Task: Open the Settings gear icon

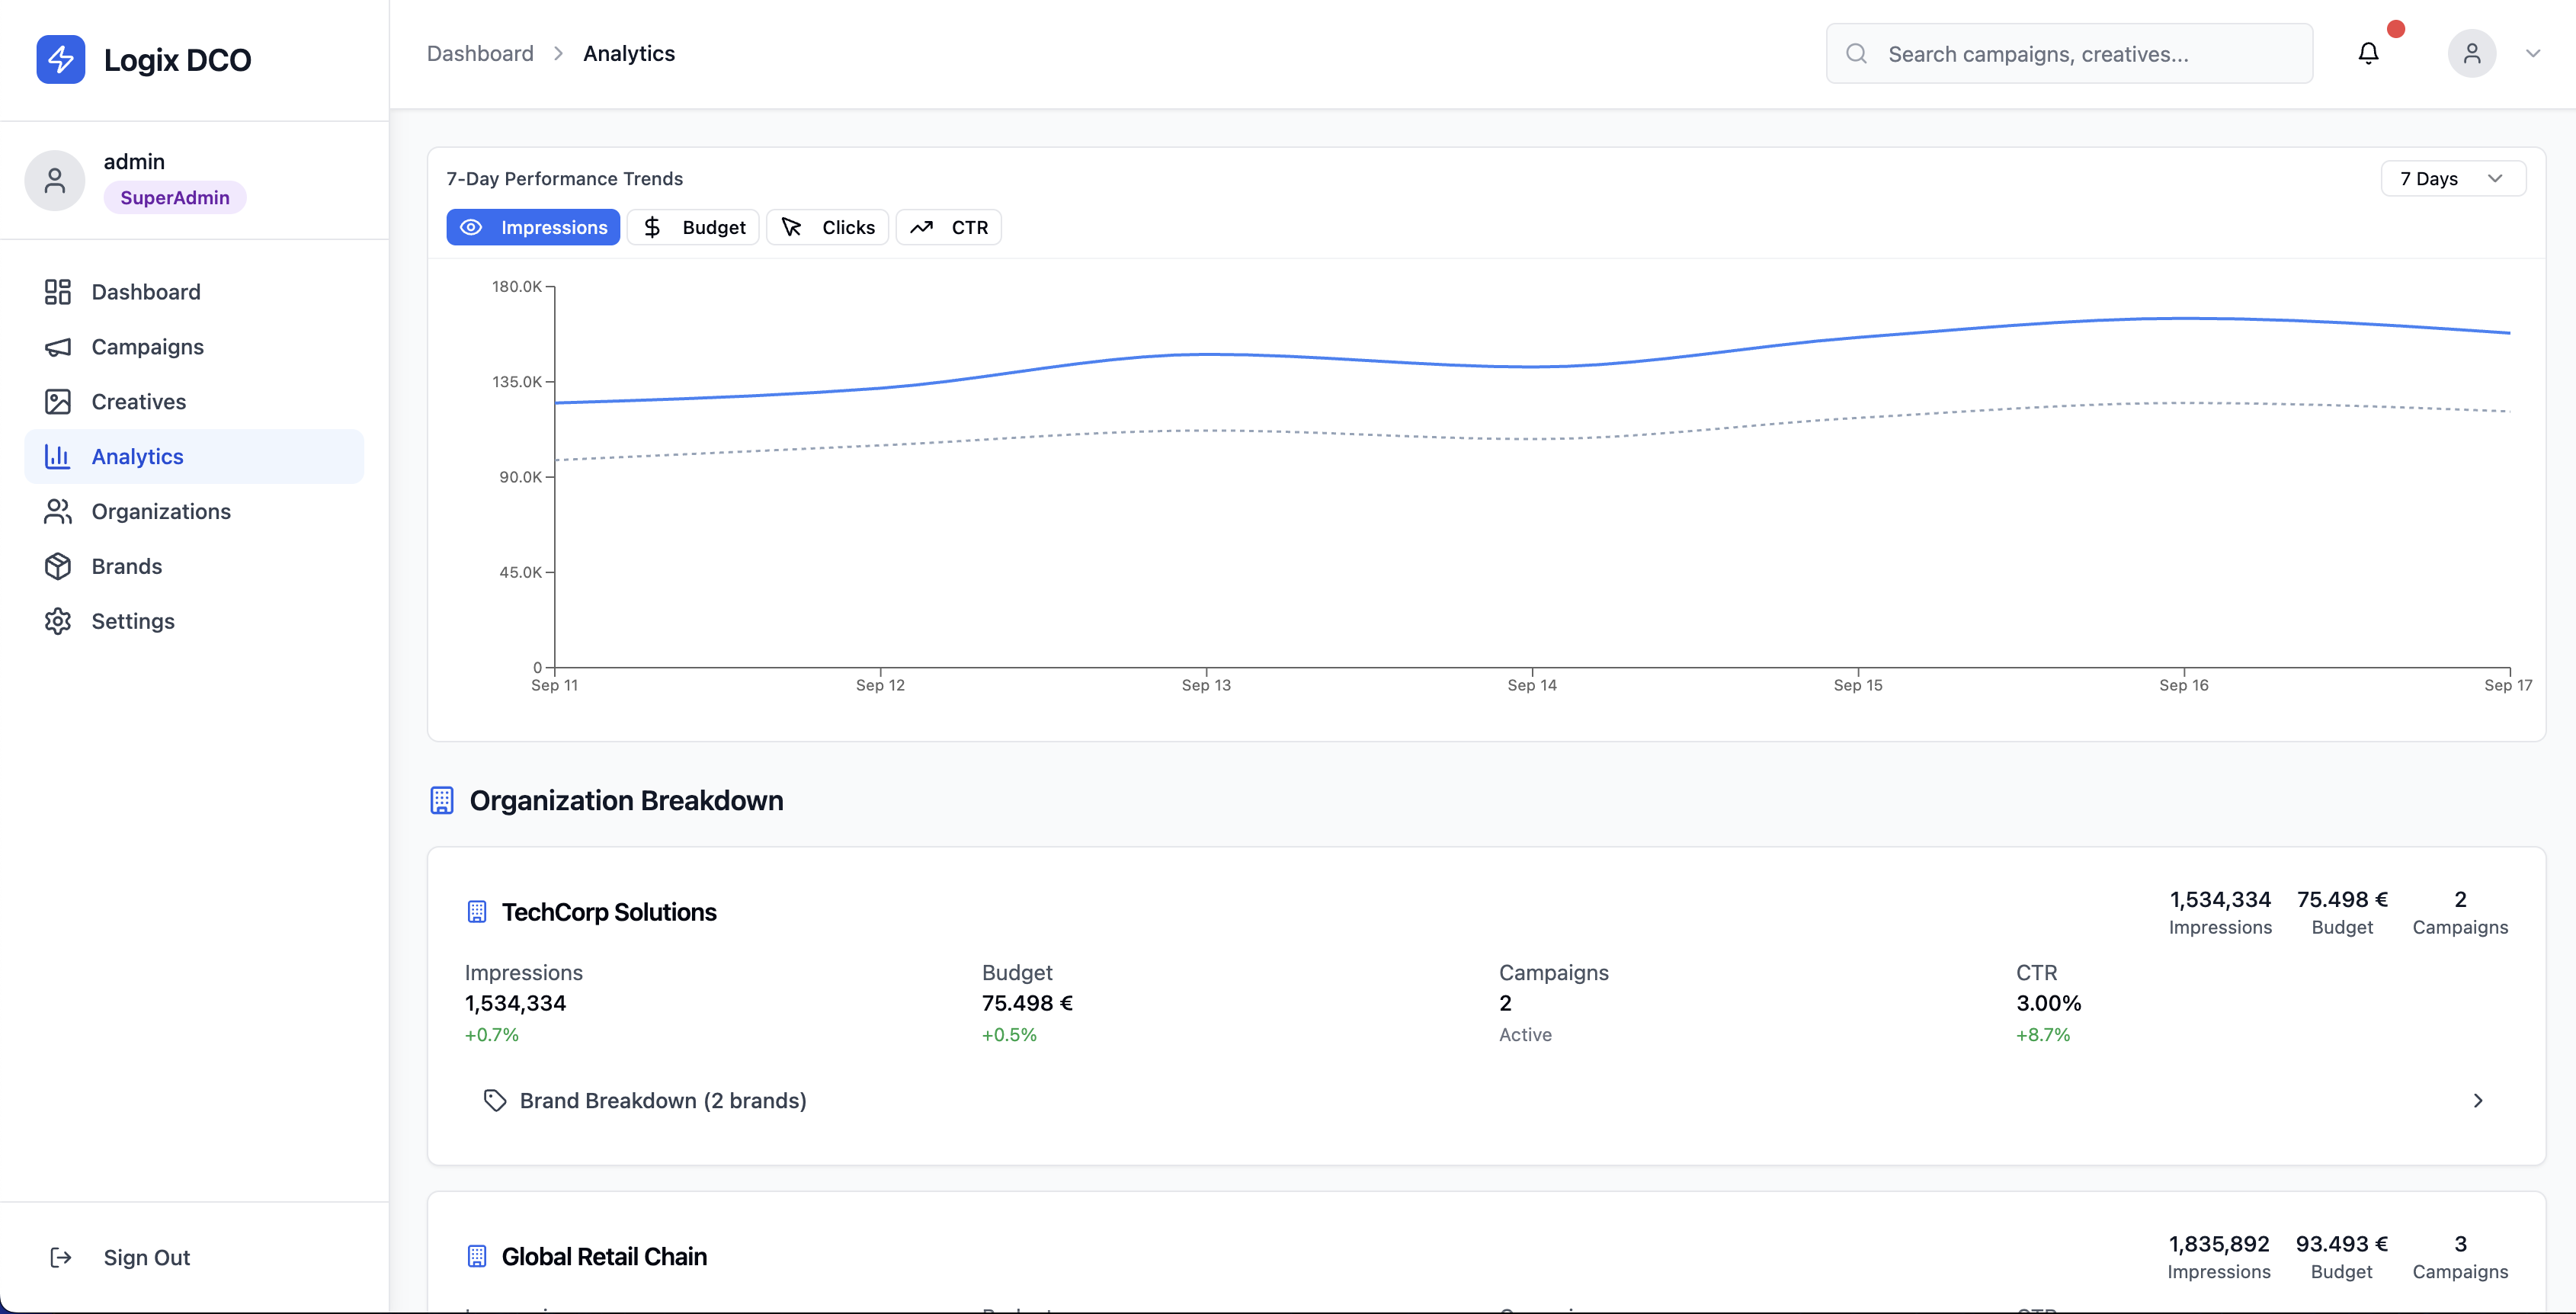Action: pyautogui.click(x=57, y=621)
